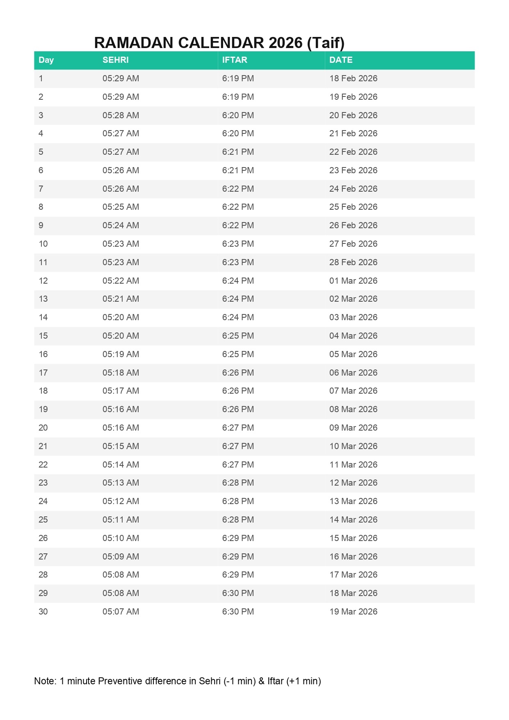
Task: Click the SEHRI column header
Action: pyautogui.click(x=115, y=60)
